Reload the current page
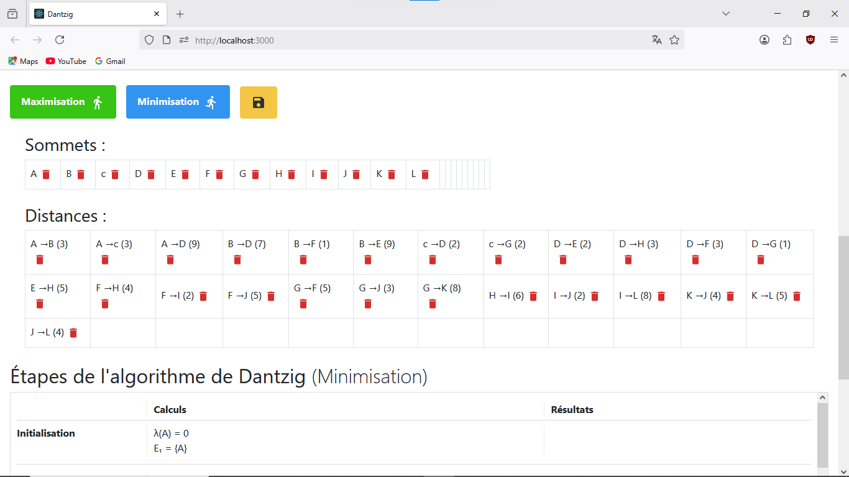 pos(60,40)
